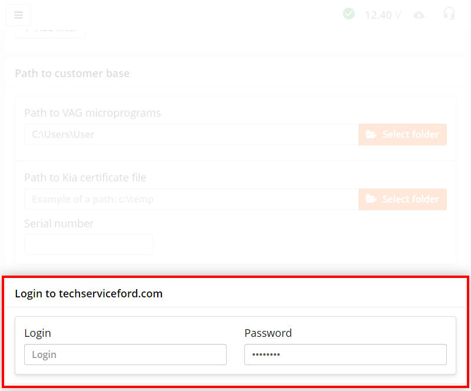Open support via the headset icon
The height and width of the screenshot is (391, 471).
tap(449, 14)
